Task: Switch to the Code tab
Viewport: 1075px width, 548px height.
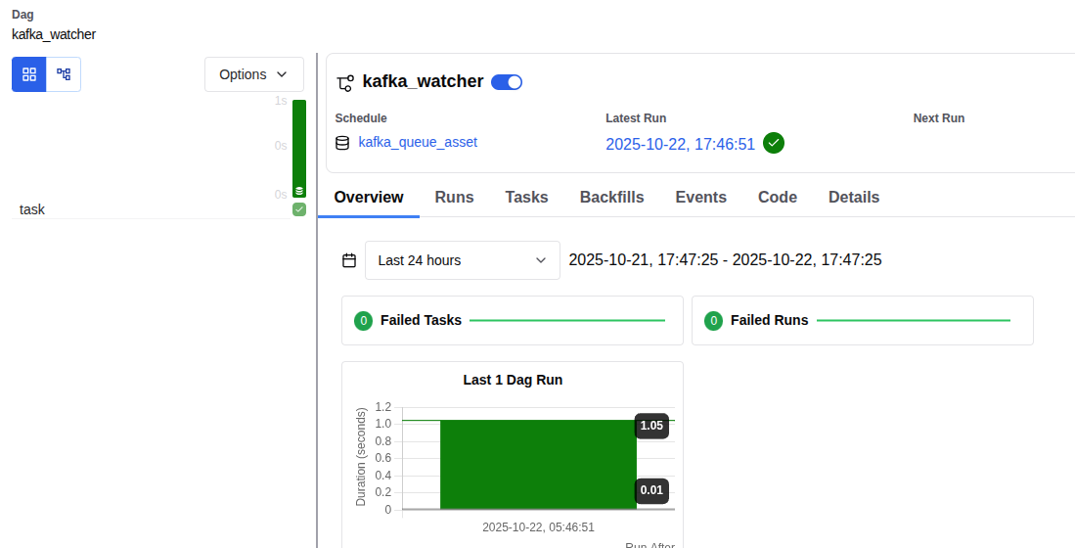Action: (x=777, y=198)
